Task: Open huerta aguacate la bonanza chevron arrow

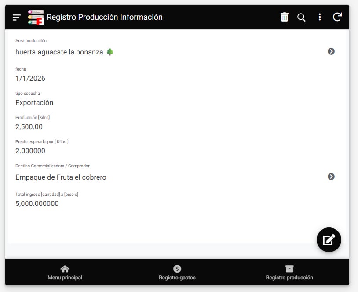Action: [x=331, y=51]
